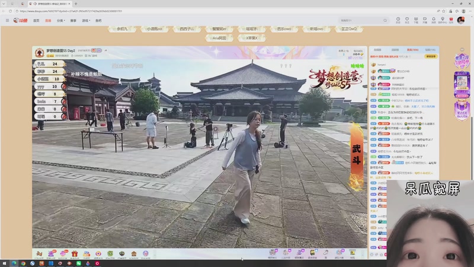Open the notifications bell
This screenshot has width=474, height=267.
[434, 20]
